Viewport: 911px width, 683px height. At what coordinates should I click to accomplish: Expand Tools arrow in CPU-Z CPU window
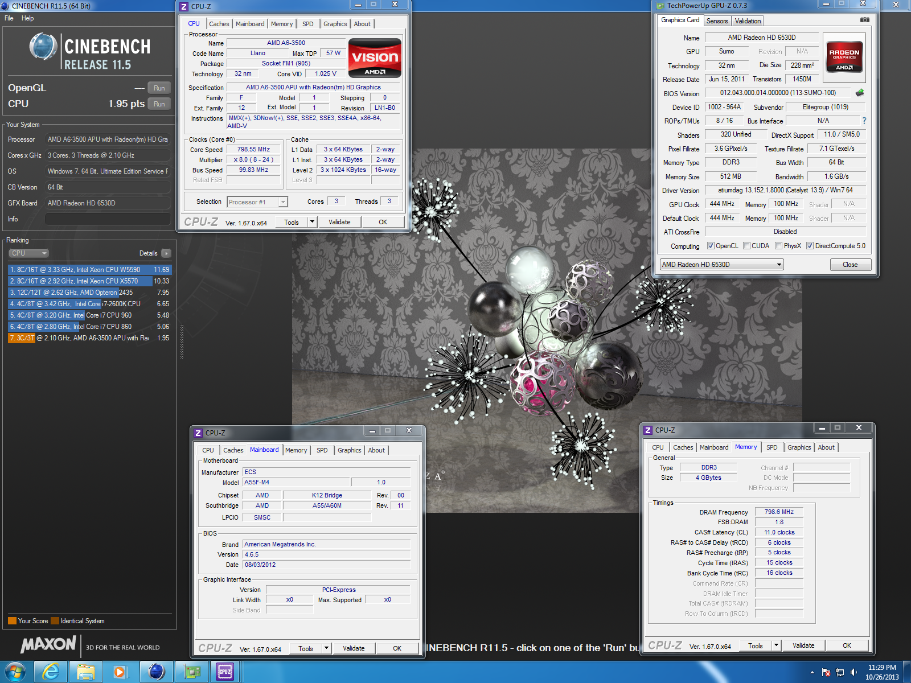coord(312,222)
